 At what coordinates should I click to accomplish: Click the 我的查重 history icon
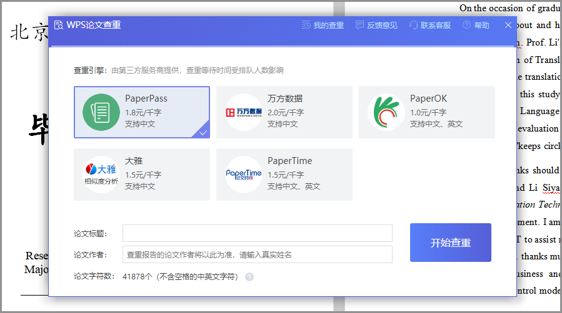[306, 25]
